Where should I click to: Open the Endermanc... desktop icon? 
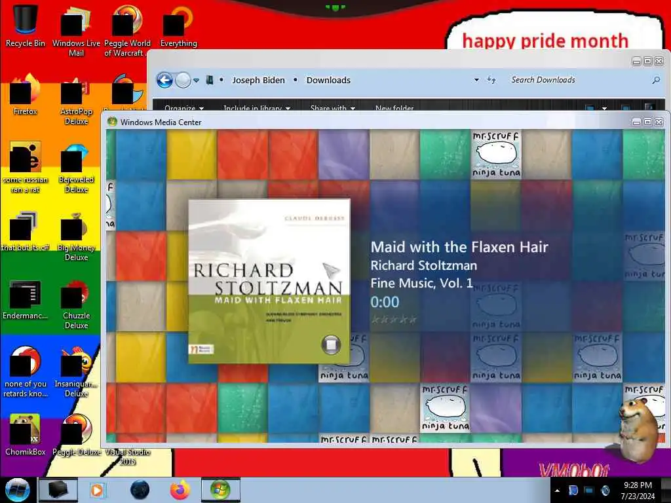25,299
